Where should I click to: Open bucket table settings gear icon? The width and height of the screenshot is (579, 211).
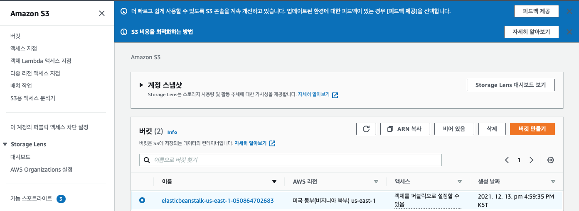click(551, 160)
